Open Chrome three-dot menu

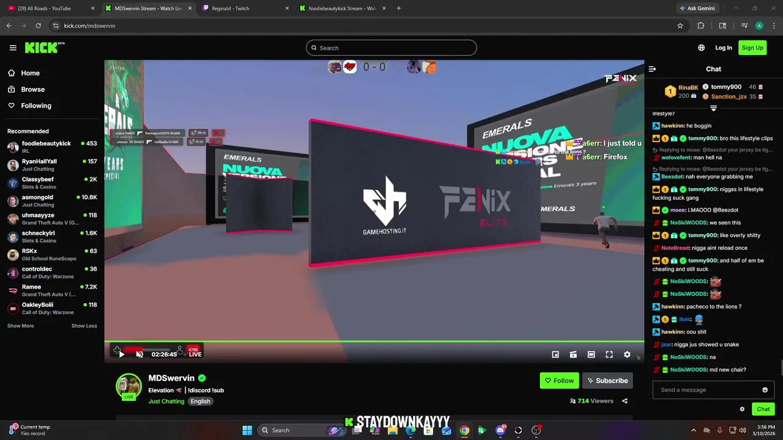coord(774,26)
